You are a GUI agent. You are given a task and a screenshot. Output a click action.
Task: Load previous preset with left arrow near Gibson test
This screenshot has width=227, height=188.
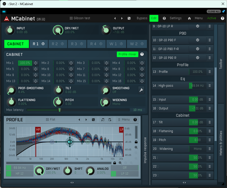115,18
